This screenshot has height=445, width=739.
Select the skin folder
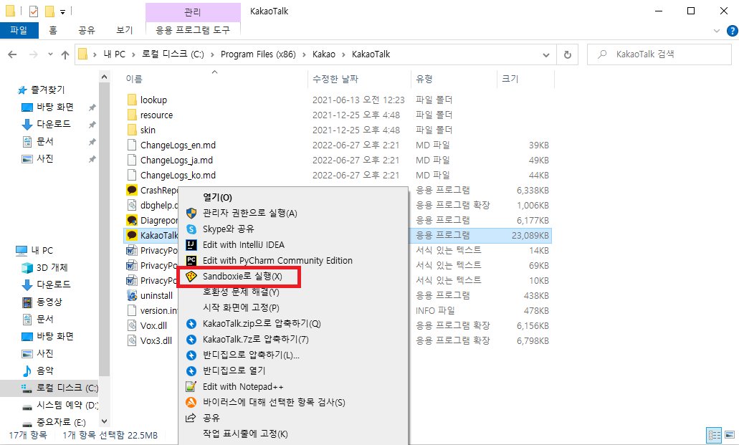click(x=148, y=130)
